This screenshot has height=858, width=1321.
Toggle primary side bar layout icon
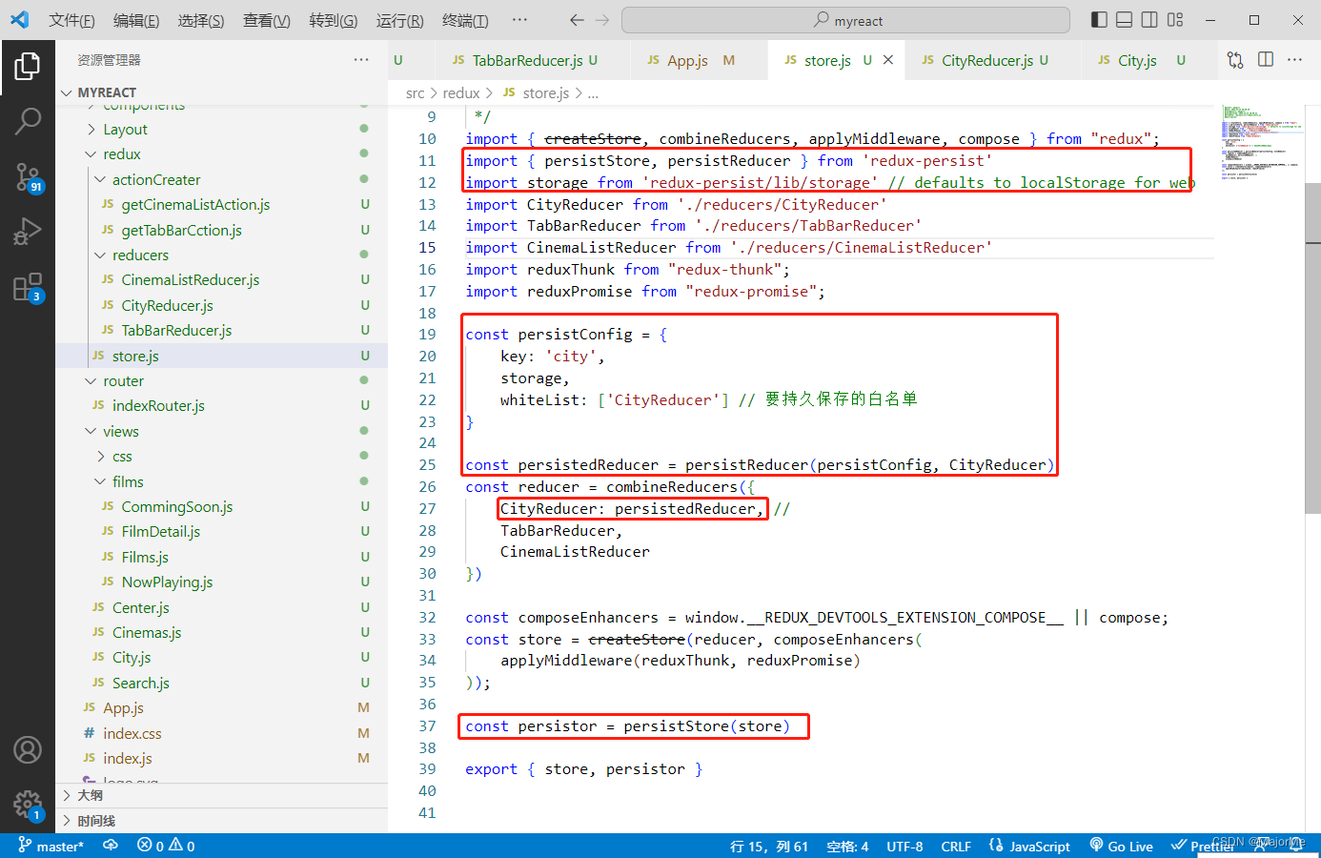(x=1099, y=20)
